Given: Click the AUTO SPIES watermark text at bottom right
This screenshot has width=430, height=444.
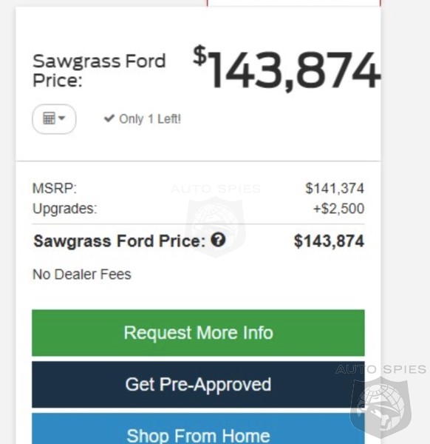Looking at the screenshot, I should (380, 369).
